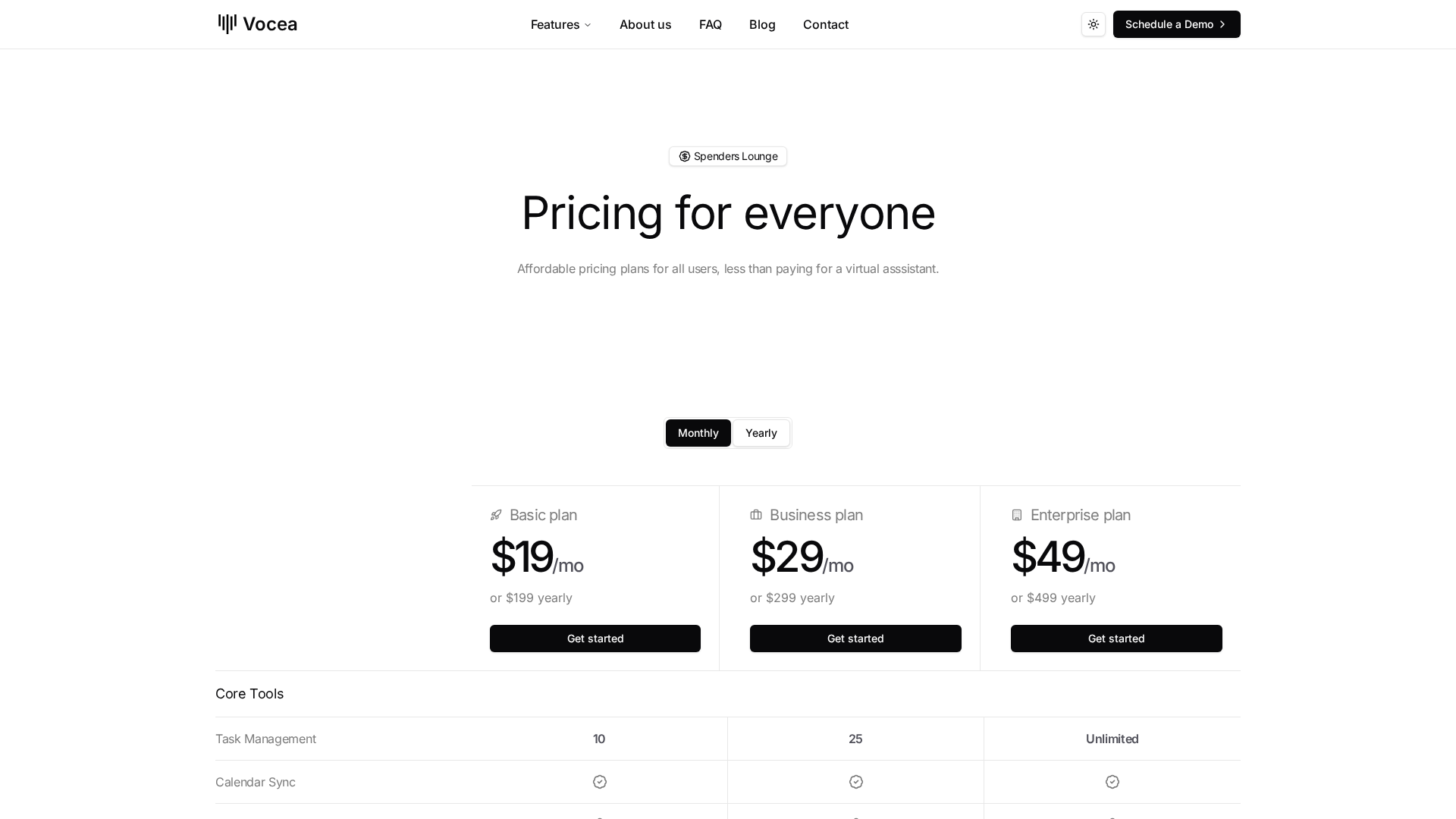Click Calendar Sync checkmark under Enterprise plan
Image resolution: width=1456 pixels, height=819 pixels.
point(1112,782)
